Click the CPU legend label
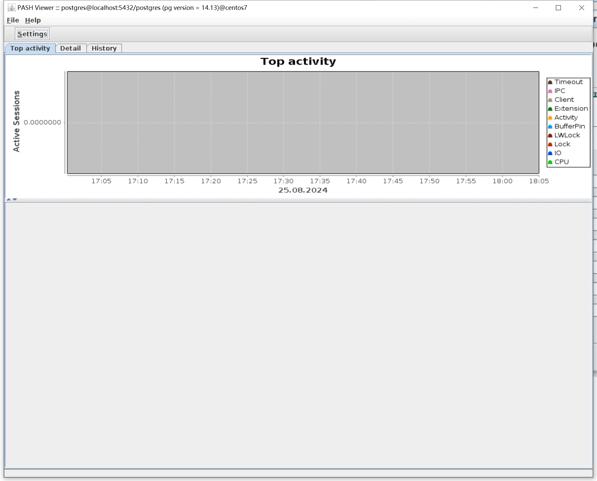 (561, 162)
